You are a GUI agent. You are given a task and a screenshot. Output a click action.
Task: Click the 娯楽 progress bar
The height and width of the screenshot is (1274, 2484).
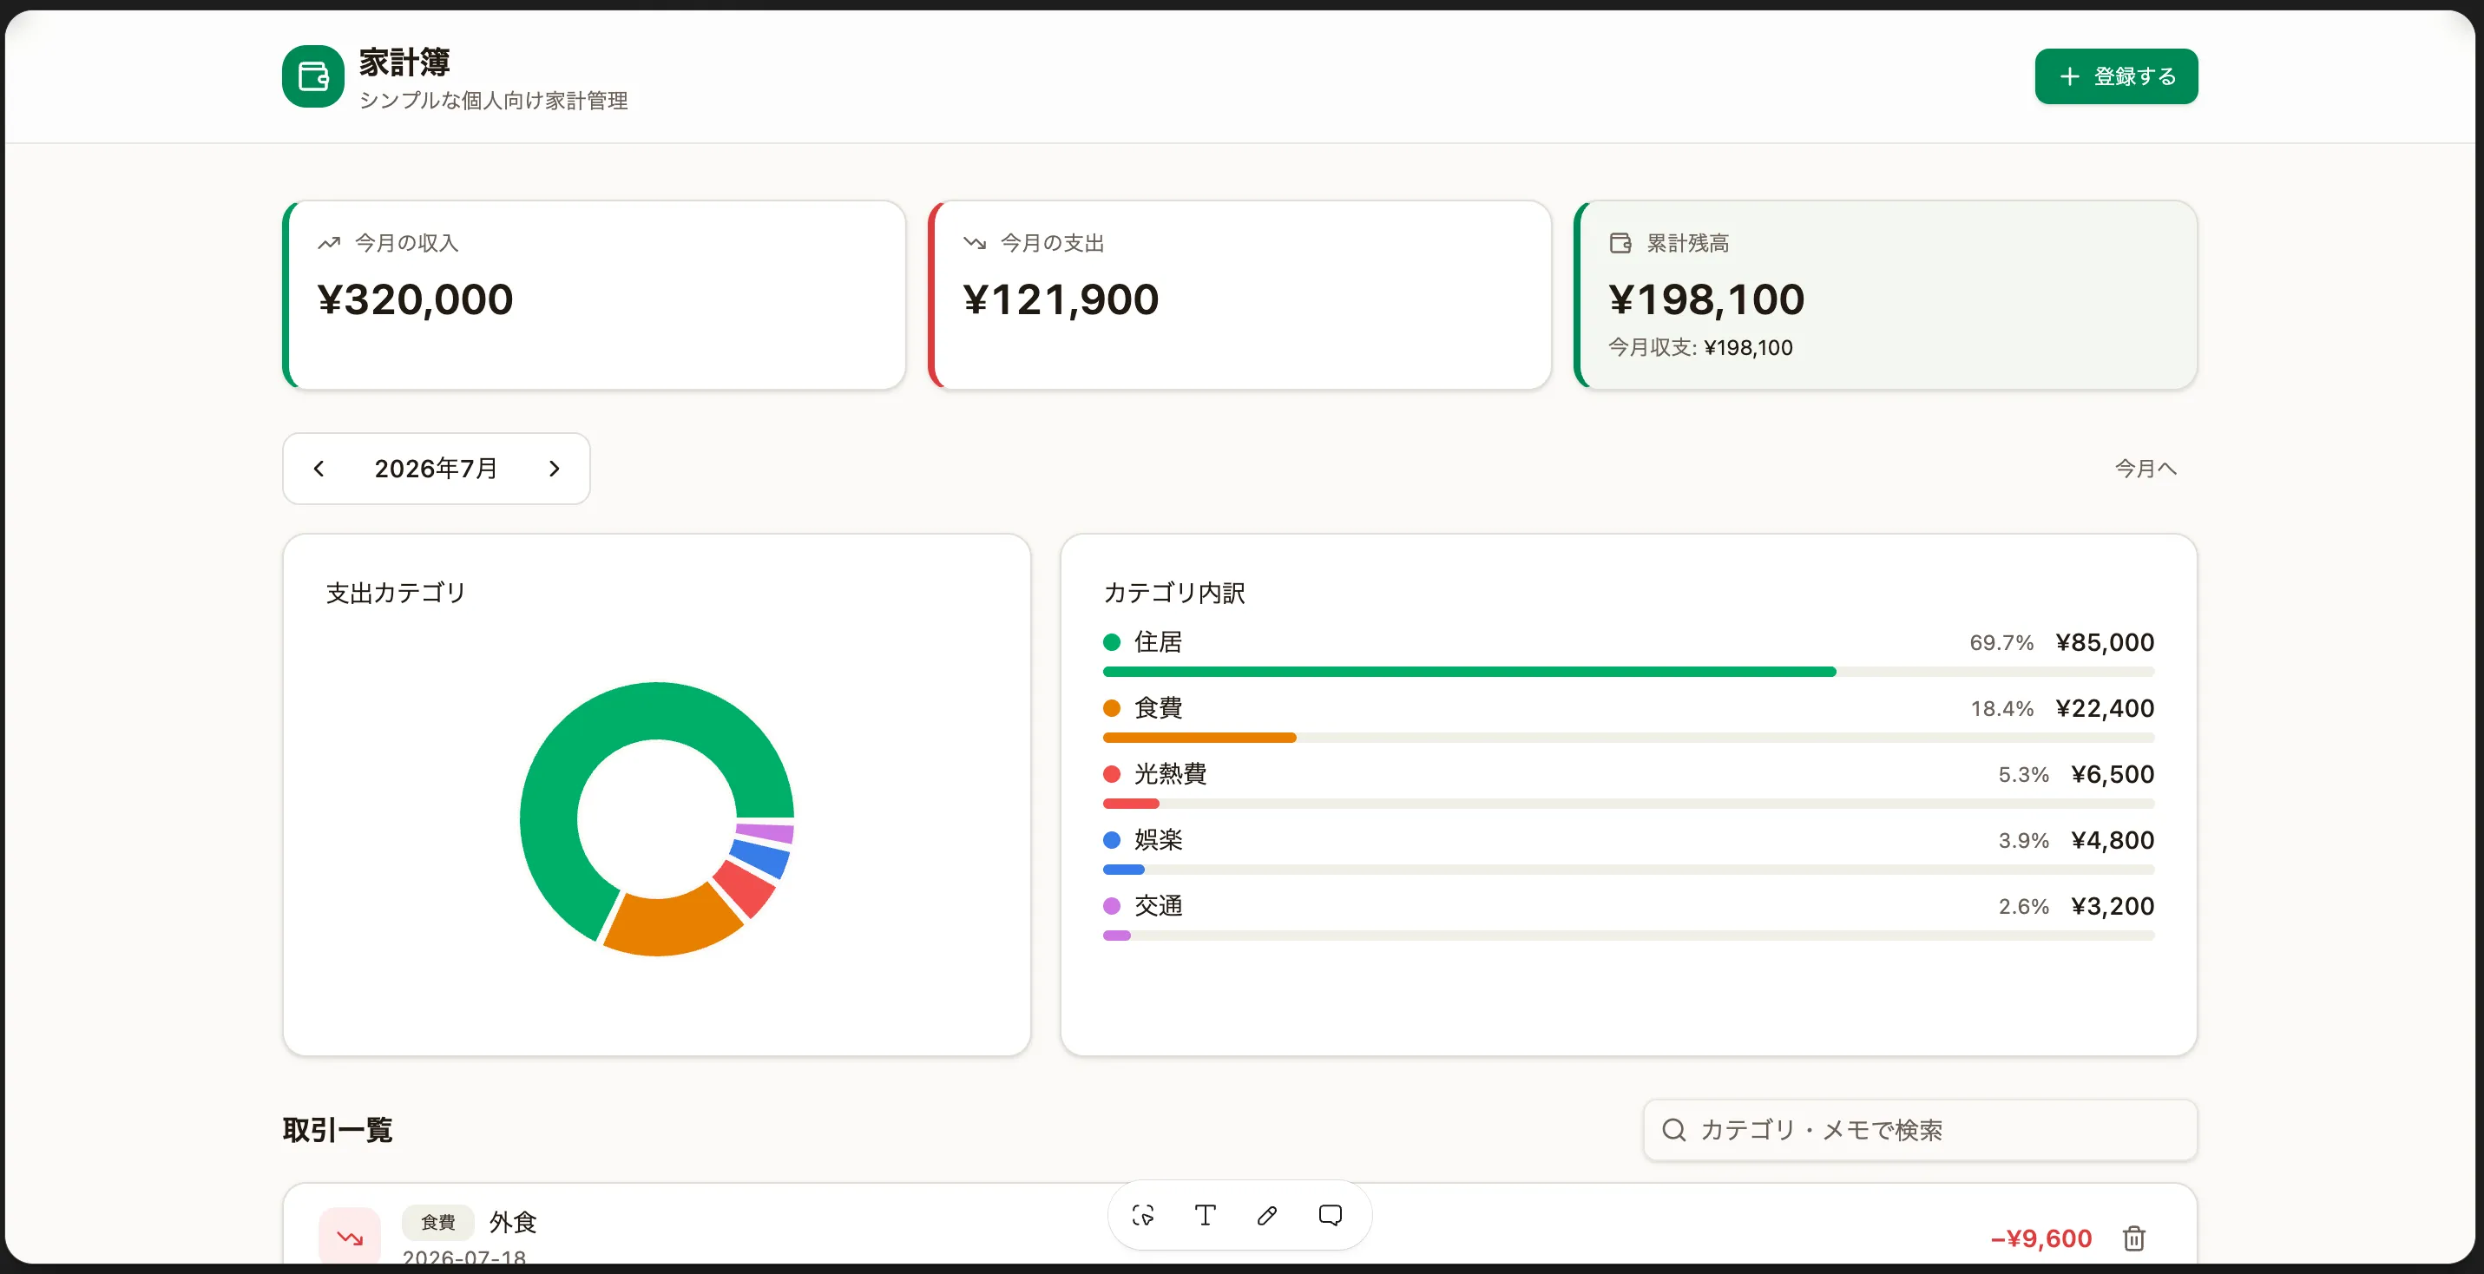point(1627,870)
